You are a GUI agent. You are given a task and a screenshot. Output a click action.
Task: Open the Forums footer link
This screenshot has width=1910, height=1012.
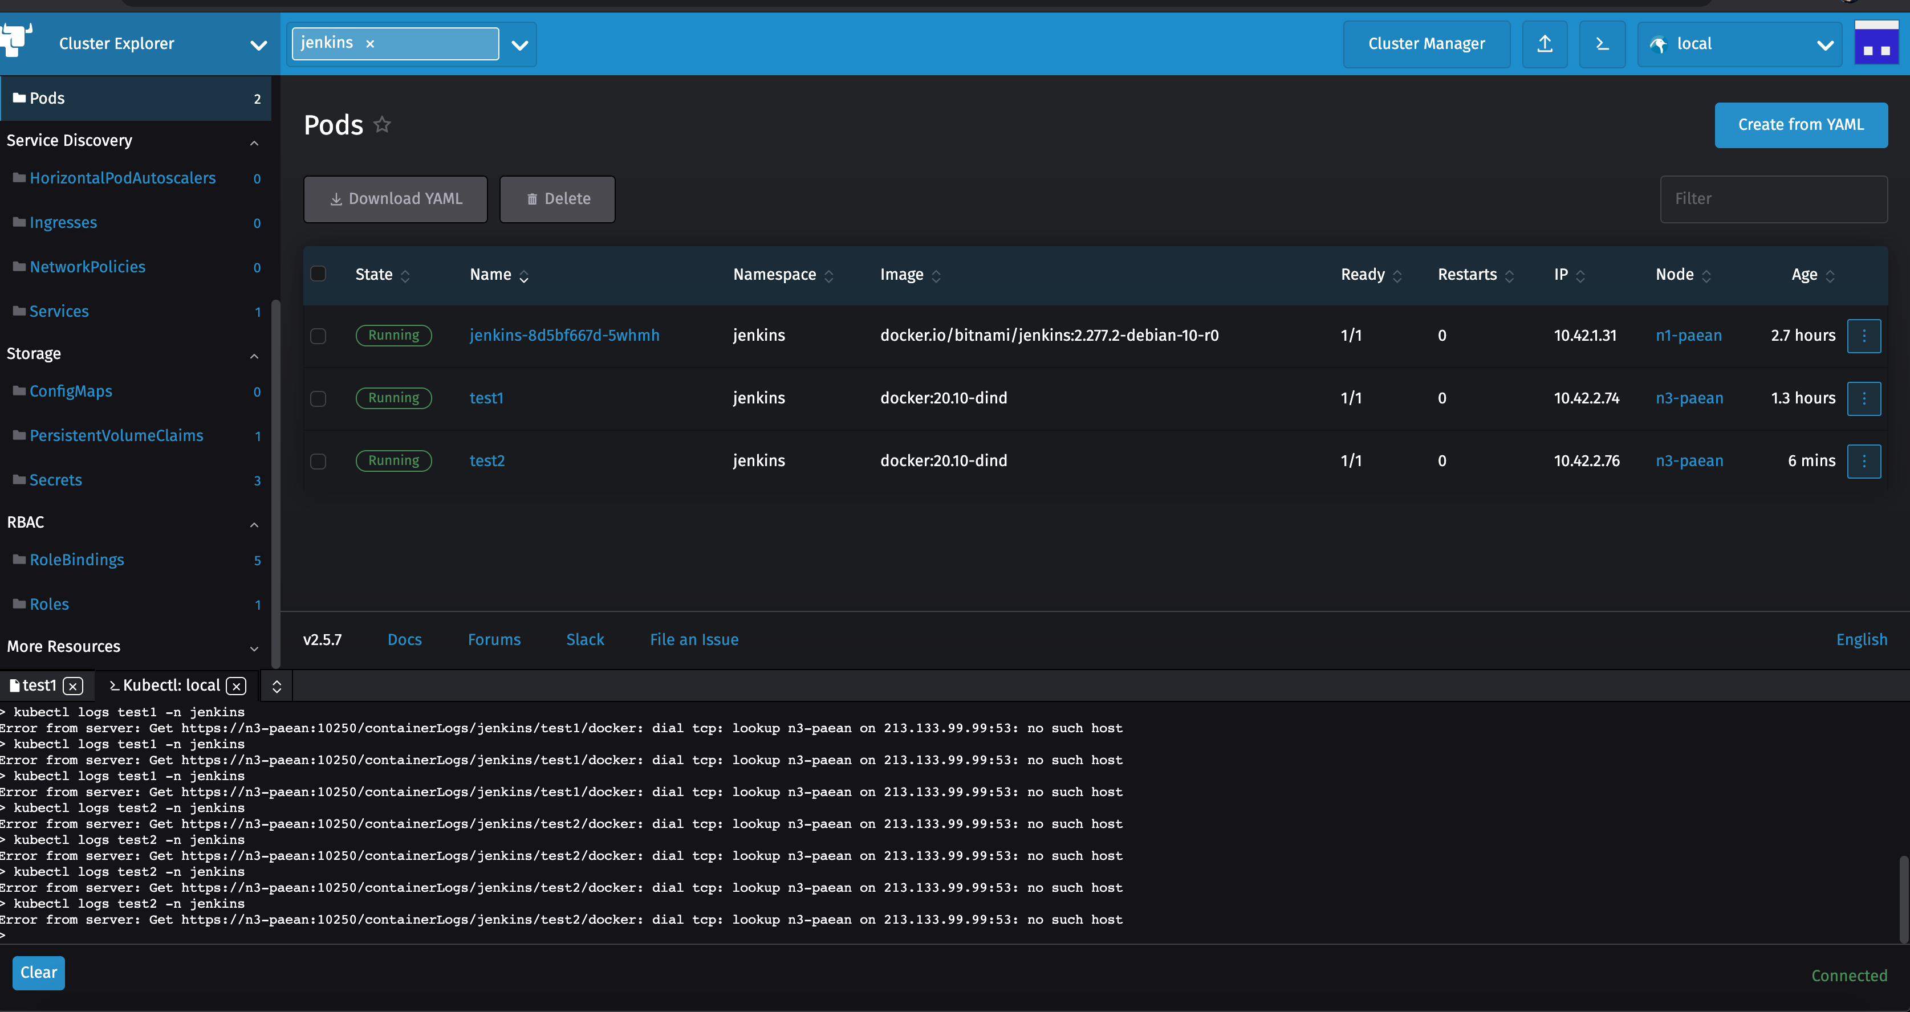click(x=494, y=639)
